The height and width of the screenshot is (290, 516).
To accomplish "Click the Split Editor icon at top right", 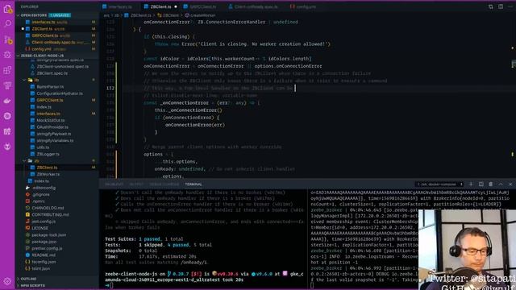I will (x=501, y=6).
